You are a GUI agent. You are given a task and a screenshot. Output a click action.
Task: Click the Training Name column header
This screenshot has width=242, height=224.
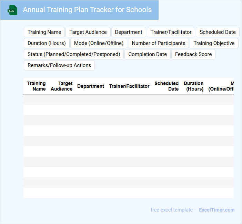[37, 86]
